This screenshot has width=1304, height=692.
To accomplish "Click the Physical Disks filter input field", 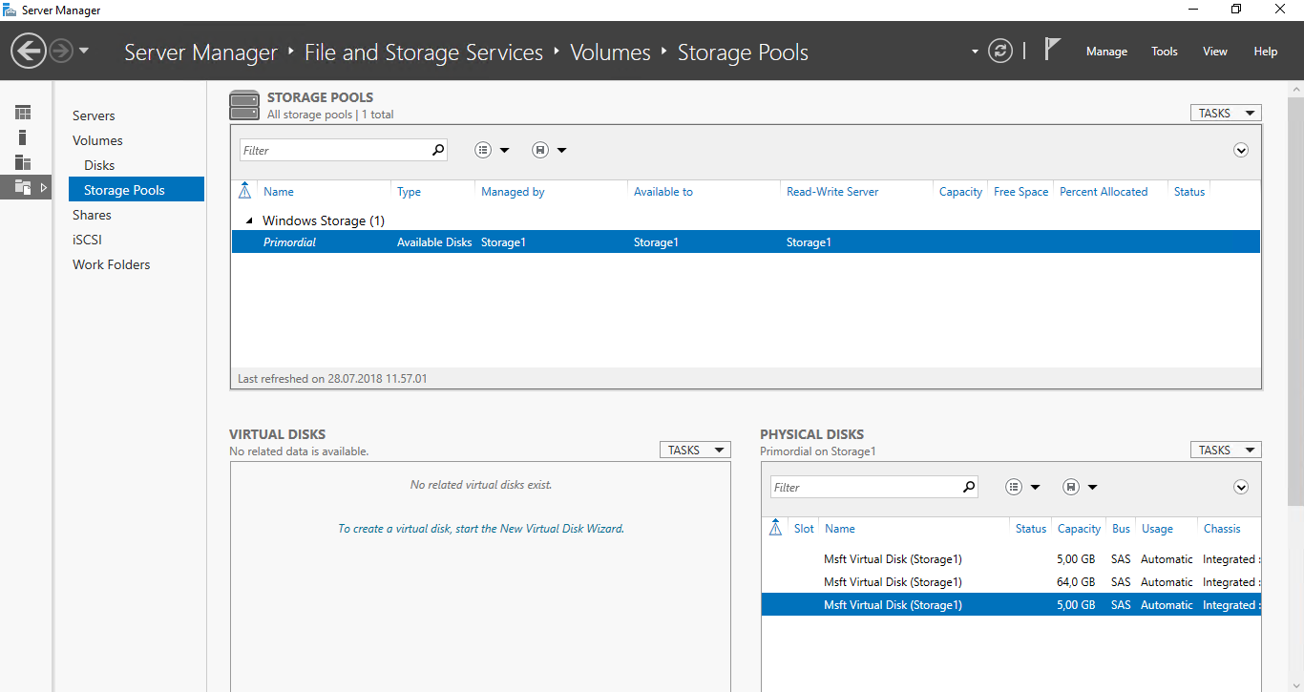I will (x=864, y=487).
